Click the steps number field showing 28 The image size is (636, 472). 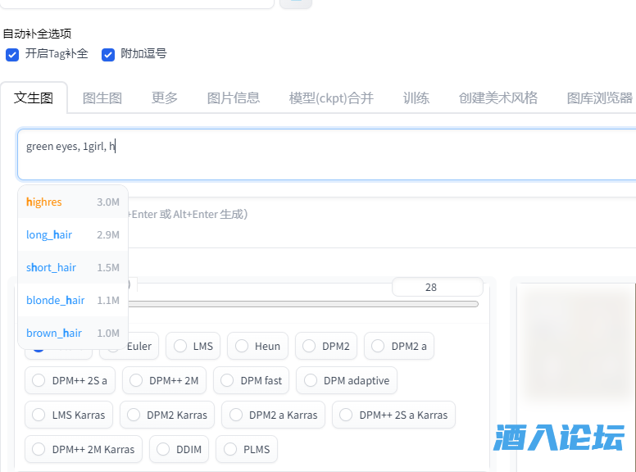(x=436, y=288)
